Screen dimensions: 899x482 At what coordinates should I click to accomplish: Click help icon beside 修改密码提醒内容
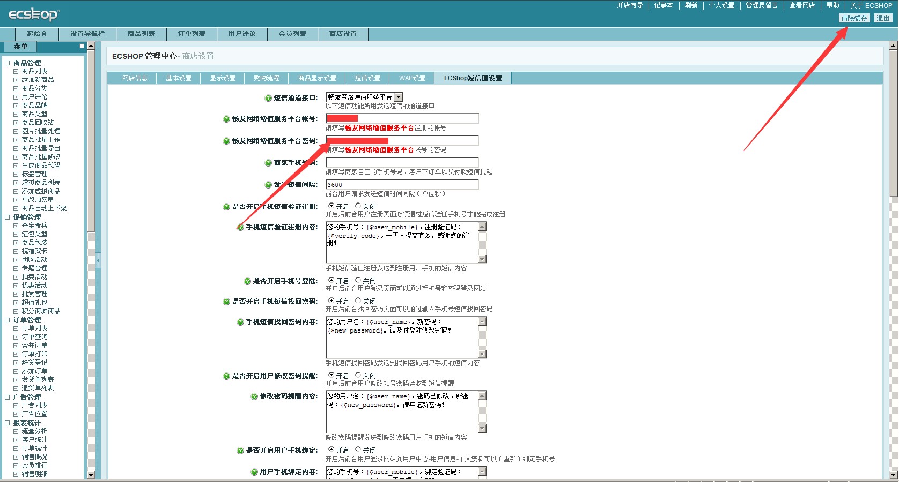point(254,396)
